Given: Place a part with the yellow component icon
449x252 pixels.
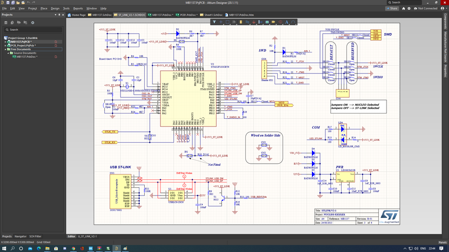Looking at the screenshot, I should coord(240,22).
